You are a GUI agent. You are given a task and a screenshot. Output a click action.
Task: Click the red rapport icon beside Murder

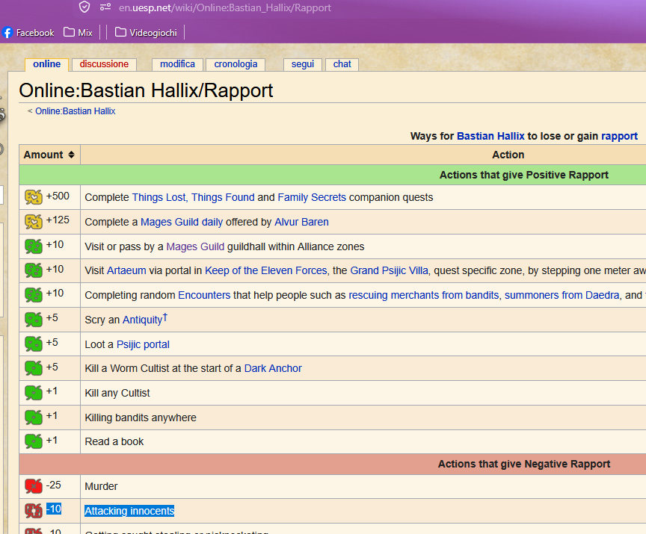34,486
